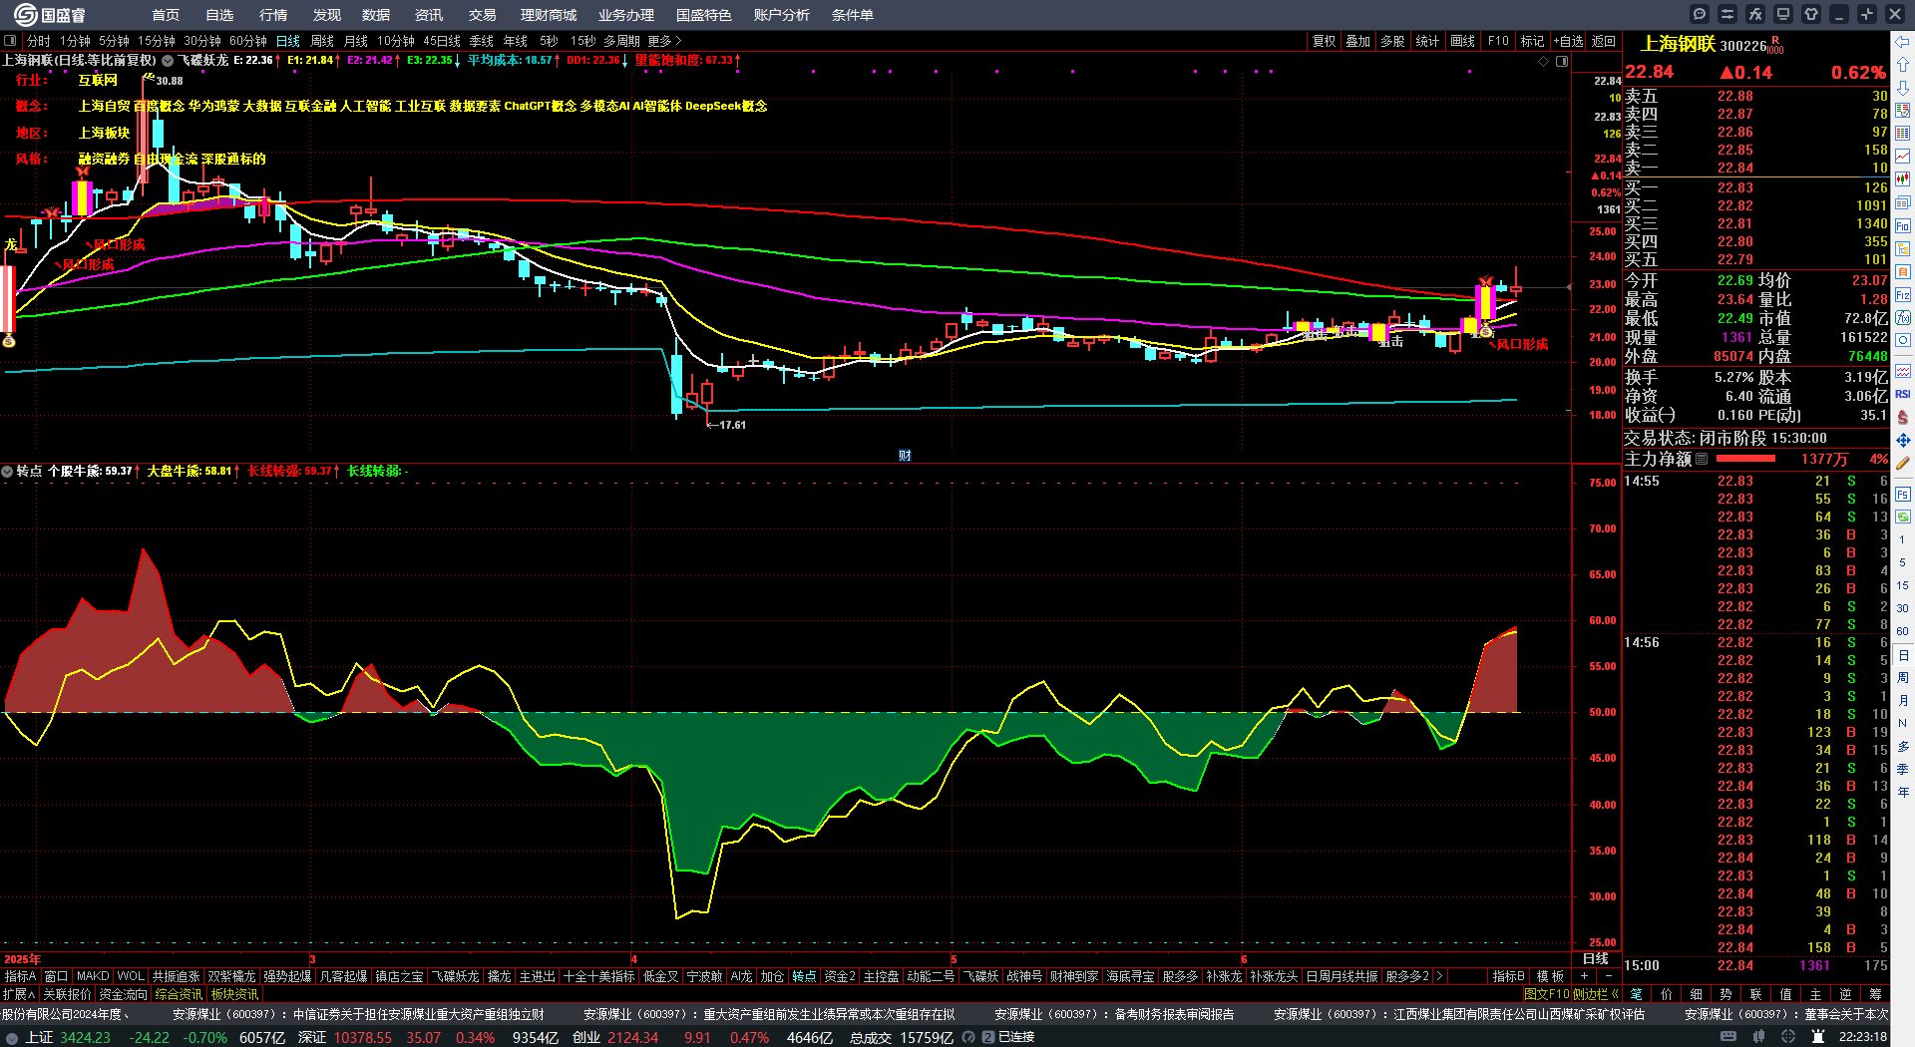
Task: Select the four-way move arrows sidebar tool
Action: (1903, 440)
